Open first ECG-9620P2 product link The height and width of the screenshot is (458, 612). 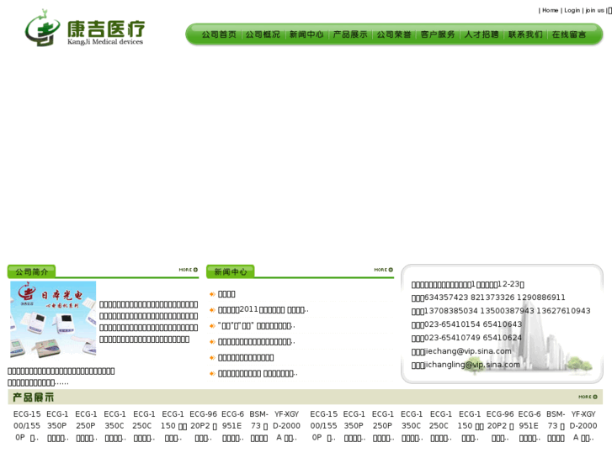(x=204, y=426)
